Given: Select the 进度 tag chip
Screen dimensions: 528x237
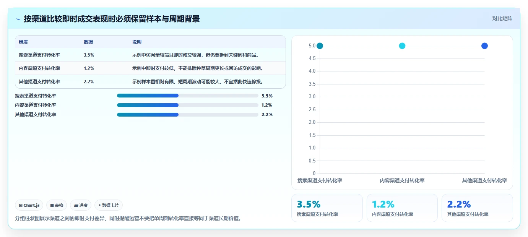Looking at the screenshot, I should [x=81, y=205].
